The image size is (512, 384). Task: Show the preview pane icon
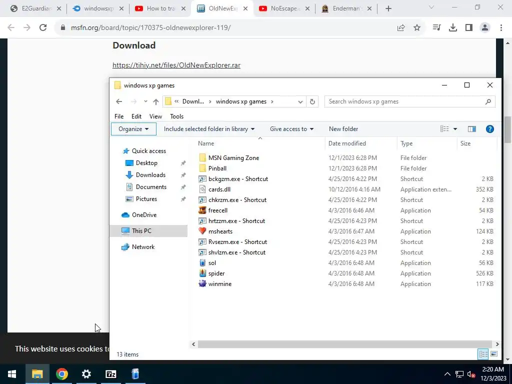pyautogui.click(x=472, y=129)
